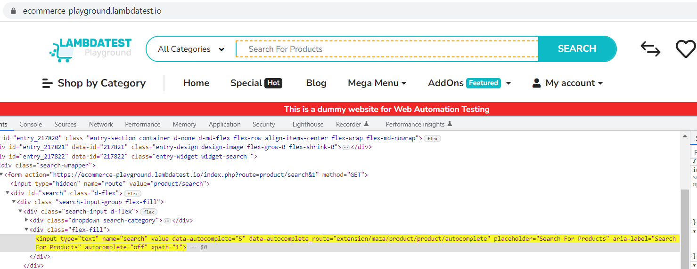Click the flex badge on entry_217820 div

[x=432, y=138]
